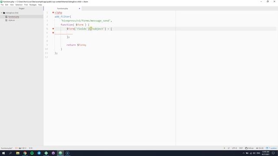278x156 pixels.
Task: Change the PHP grammar selector
Action: pyautogui.click(x=241, y=148)
